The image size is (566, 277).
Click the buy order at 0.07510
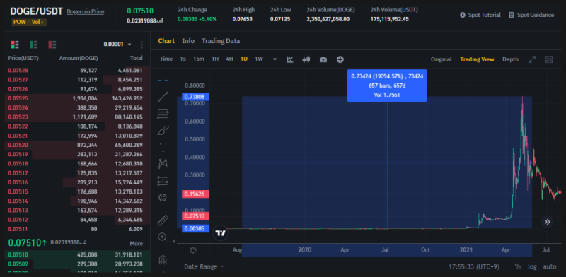coord(77,254)
